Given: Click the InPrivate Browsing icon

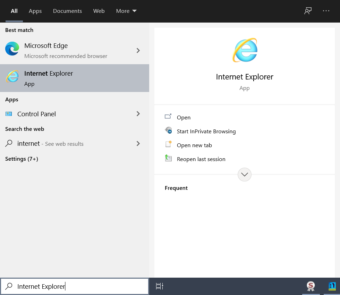Looking at the screenshot, I should [168, 130].
